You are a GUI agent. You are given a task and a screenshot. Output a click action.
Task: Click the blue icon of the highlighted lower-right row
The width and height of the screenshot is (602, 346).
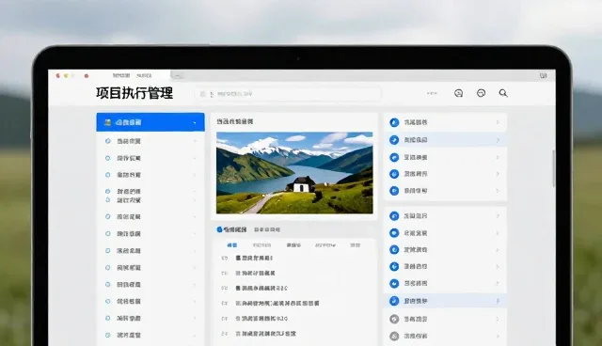click(394, 301)
